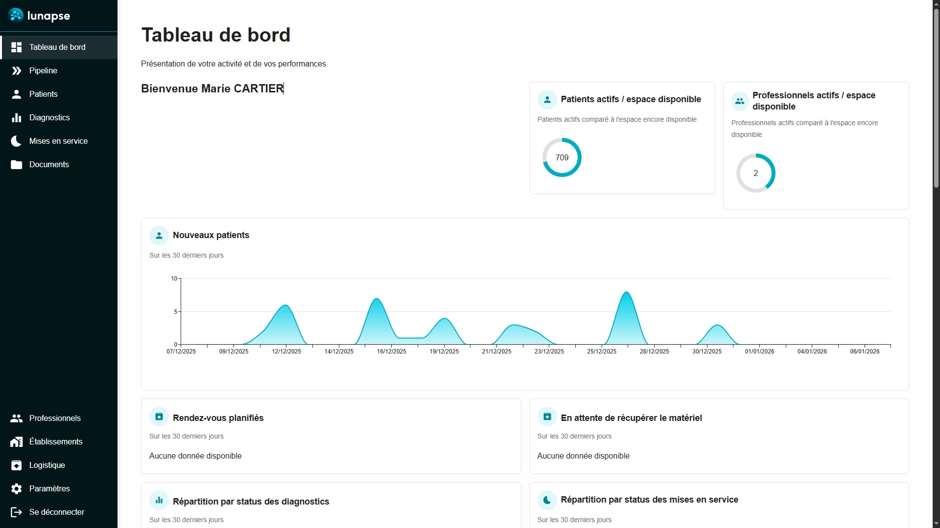This screenshot has height=528, width=940.
Task: Click the Rendez-vous planifiés calendar icon
Action: point(159,417)
